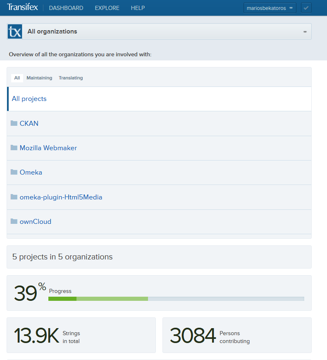Click the checkmark icon button in header
The width and height of the screenshot is (327, 360).
(x=306, y=8)
